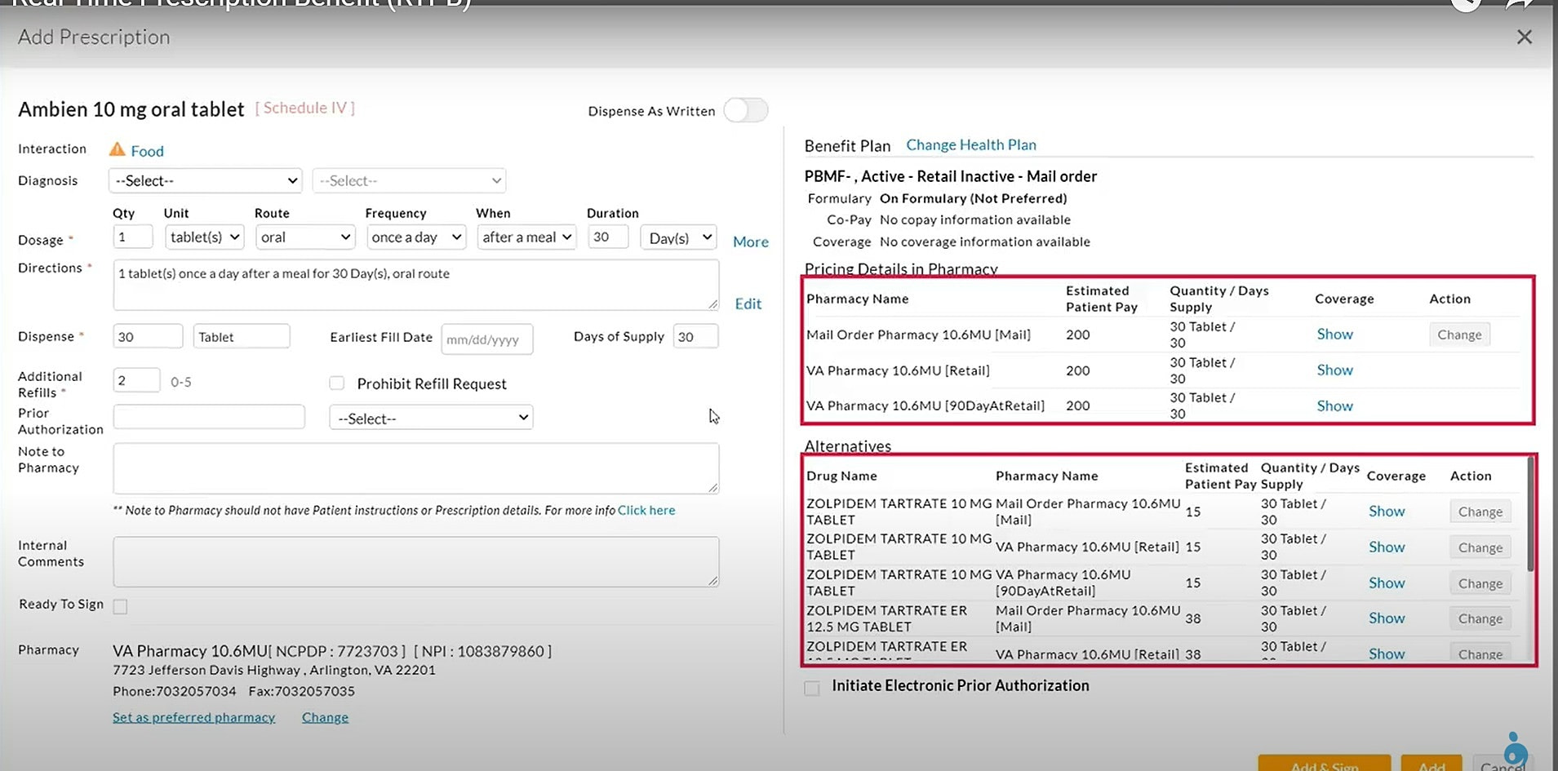
Task: Click the Change Health Plan link
Action: click(970, 145)
